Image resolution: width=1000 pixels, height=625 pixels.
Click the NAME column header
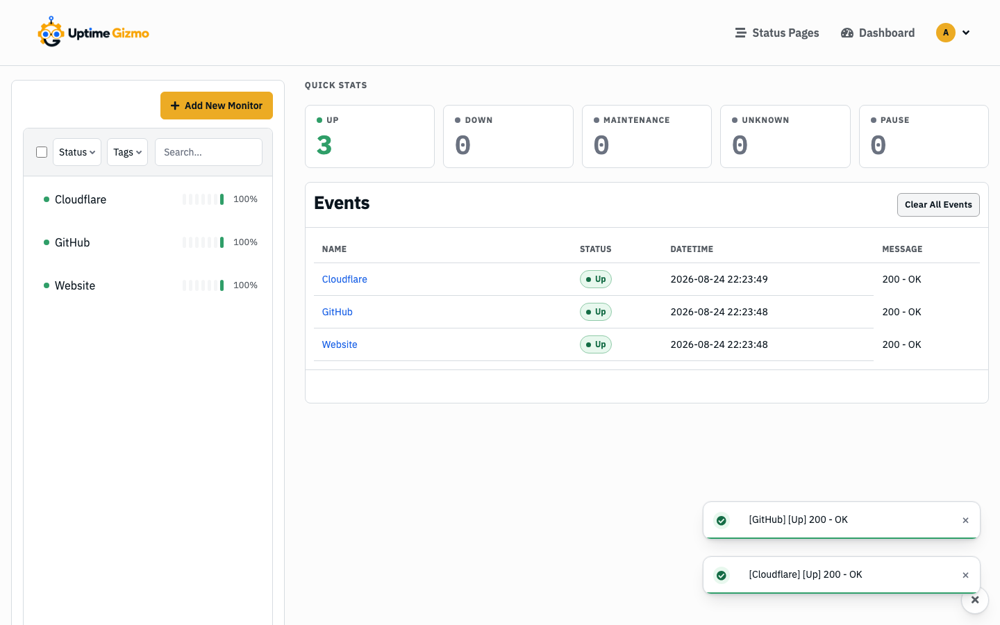[x=334, y=249]
